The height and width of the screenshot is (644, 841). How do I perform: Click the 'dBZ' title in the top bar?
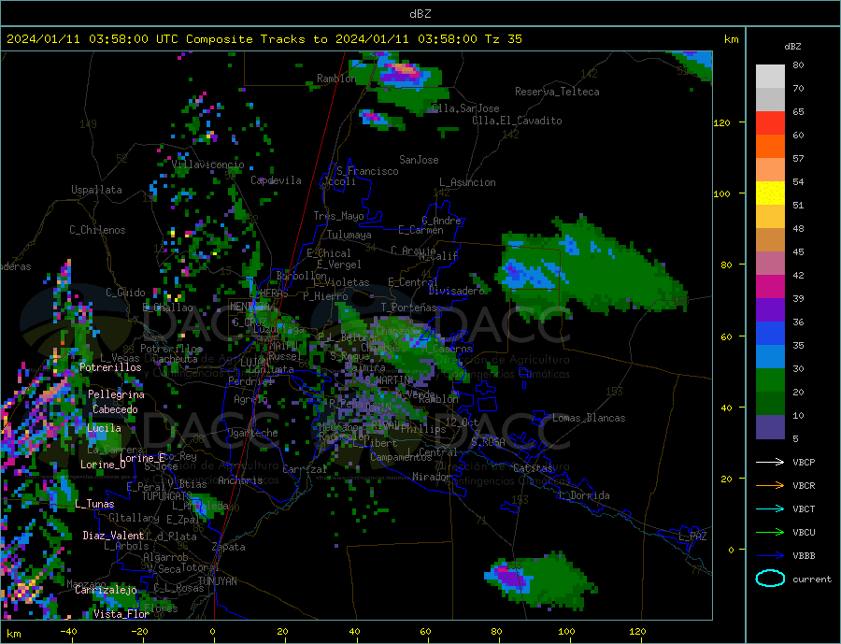pos(420,14)
